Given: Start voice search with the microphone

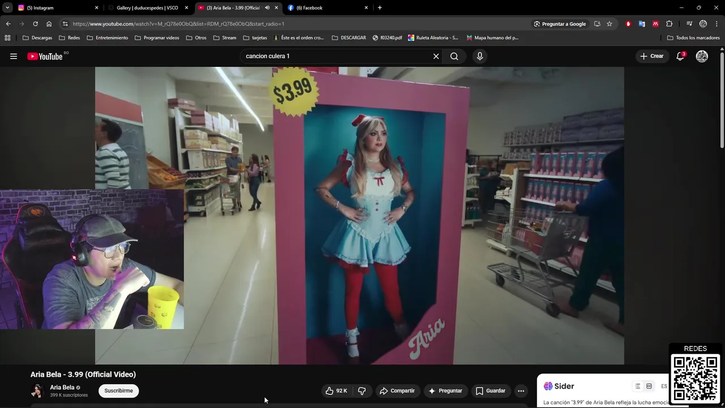Looking at the screenshot, I should pyautogui.click(x=480, y=56).
